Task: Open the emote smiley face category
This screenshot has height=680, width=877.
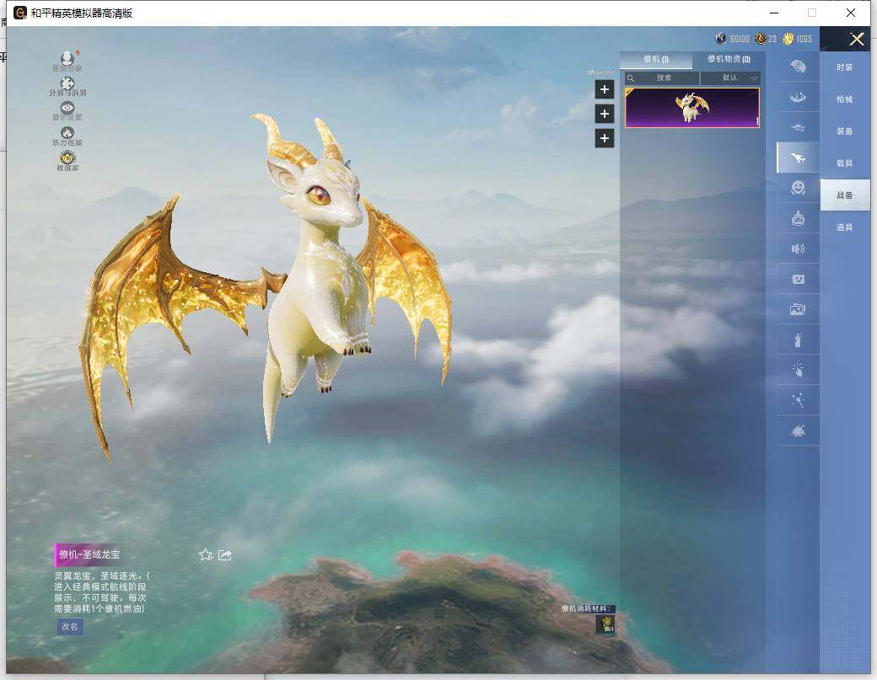Action: (x=798, y=188)
